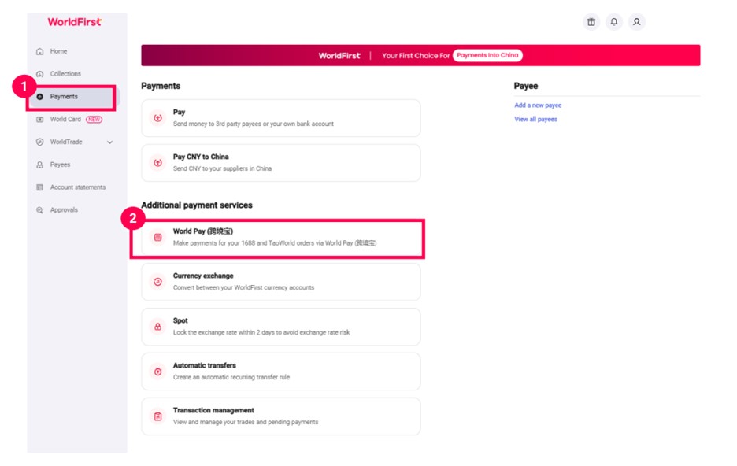Click the Pay option's arrow icon
737x466 pixels.
click(157, 118)
